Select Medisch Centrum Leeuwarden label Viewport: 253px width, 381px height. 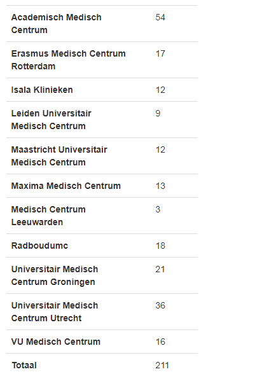48,216
